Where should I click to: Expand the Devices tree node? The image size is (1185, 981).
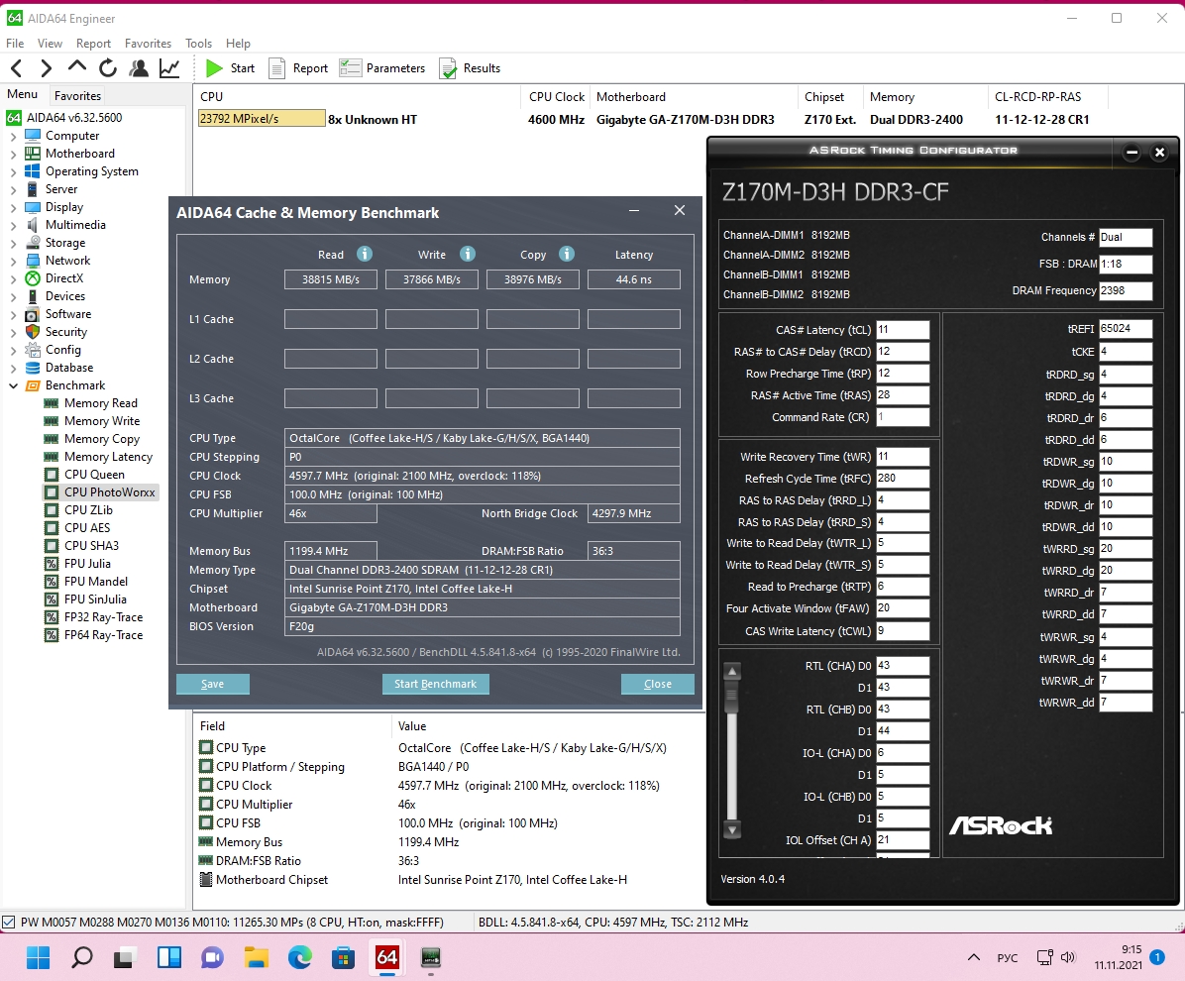click(13, 296)
